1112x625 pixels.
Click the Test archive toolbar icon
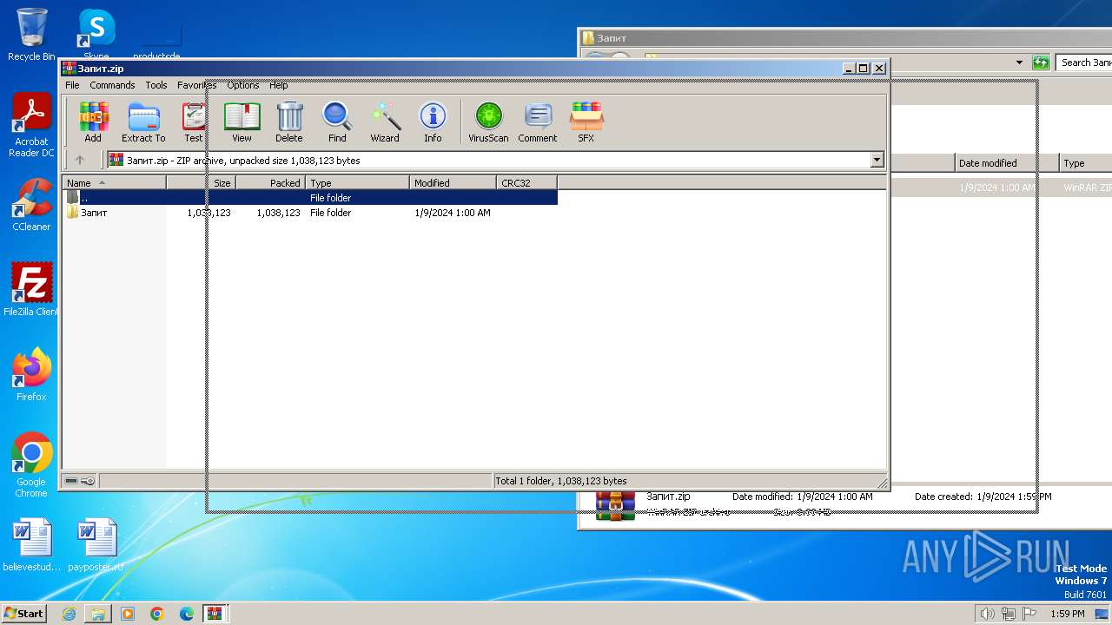pos(193,122)
